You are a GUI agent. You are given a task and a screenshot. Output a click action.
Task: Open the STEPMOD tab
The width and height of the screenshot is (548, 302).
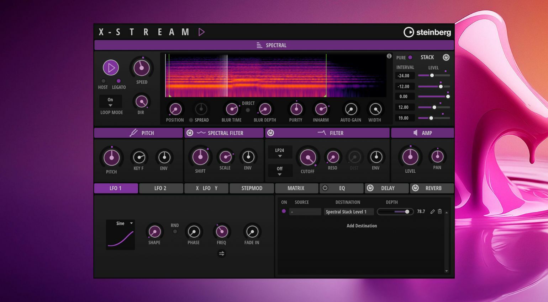click(x=252, y=188)
